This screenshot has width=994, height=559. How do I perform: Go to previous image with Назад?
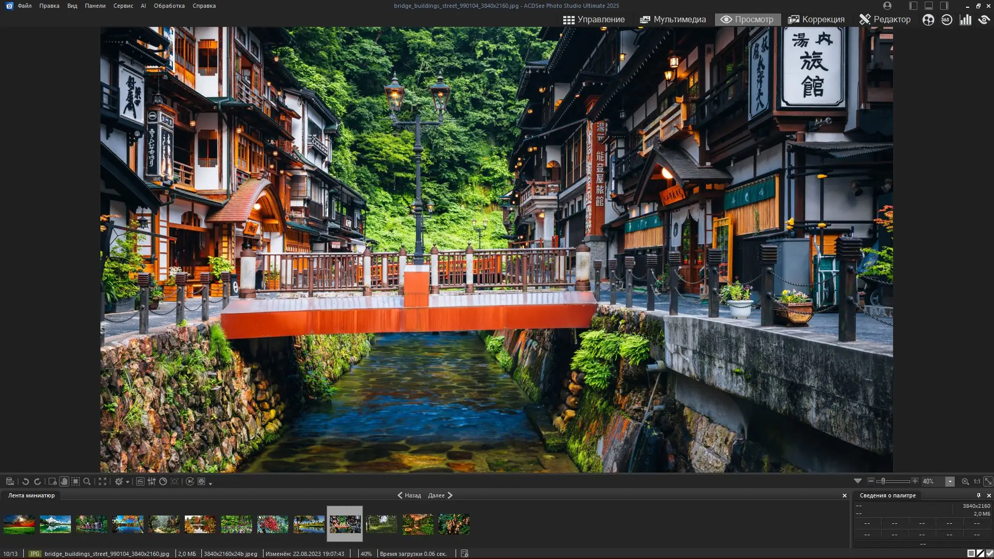pos(409,495)
